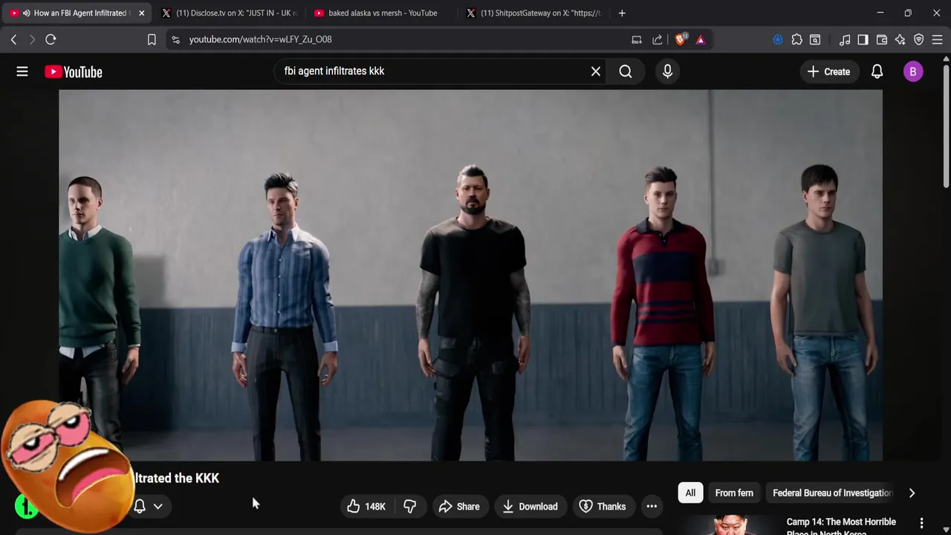The width and height of the screenshot is (951, 535).
Task: Dislike the video with thumbs down
Action: (x=410, y=506)
